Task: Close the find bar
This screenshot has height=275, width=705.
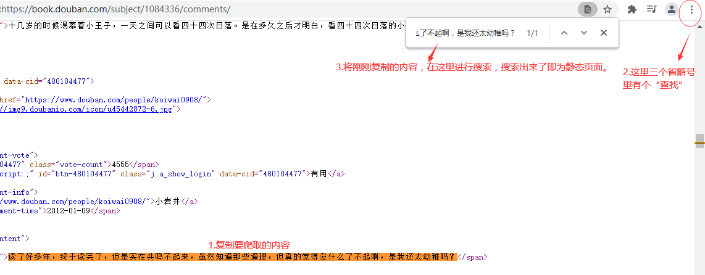Action: [604, 33]
